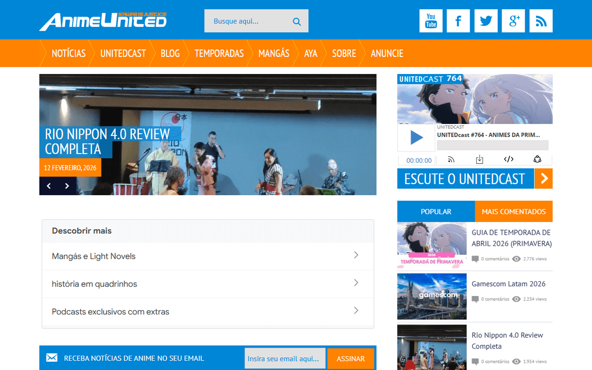Click the 2.234 views count text

[x=535, y=299]
